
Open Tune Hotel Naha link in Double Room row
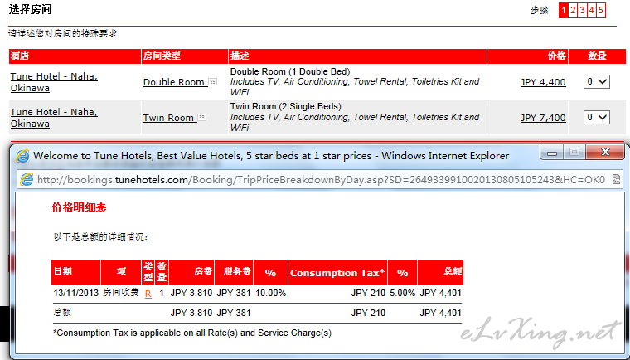[54, 82]
